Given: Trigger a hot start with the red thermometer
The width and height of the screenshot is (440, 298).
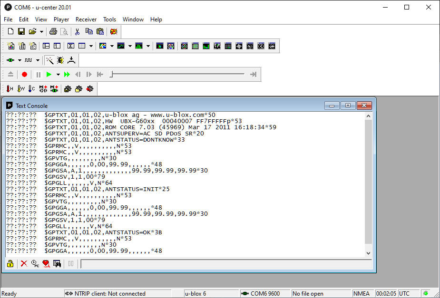Looking at the screenshot, I should pos(10,89).
